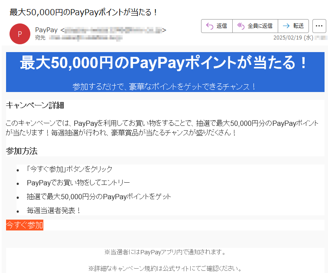The height and width of the screenshot is (273, 328).
Task: Click note ※当選者にはPayPayアプリ内で通知されます。
Action: tap(165, 252)
